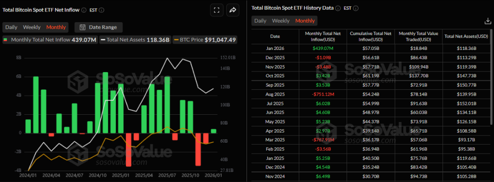Share the net inflow chart
Image resolution: width=494 pixels, height=182 pixels.
click(233, 10)
